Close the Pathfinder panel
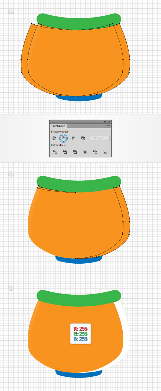The height and width of the screenshot is (391, 161). (109, 122)
